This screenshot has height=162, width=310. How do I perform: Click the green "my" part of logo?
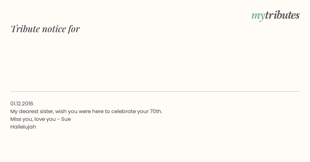258,16
